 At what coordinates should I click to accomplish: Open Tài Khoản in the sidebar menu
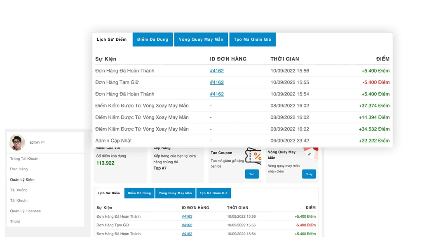point(19,201)
